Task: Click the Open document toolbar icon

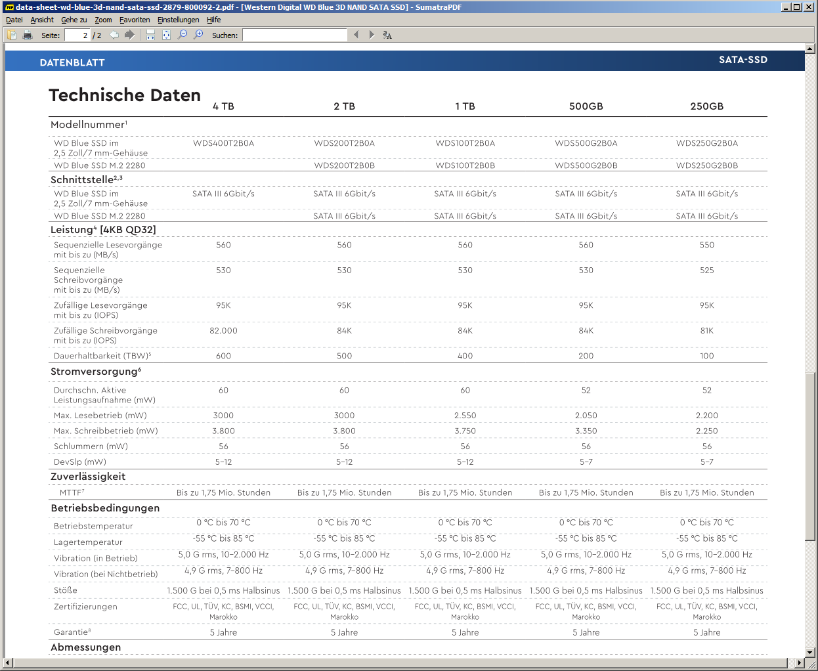Action: 12,35
